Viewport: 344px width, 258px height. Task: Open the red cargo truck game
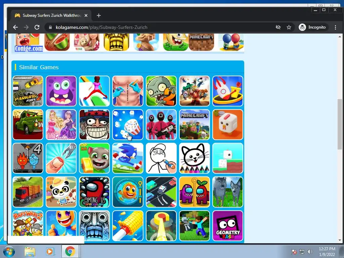(x=28, y=192)
